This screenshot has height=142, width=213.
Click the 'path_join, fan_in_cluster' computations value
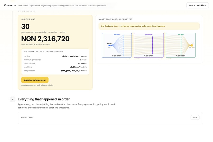(x=74, y=71)
